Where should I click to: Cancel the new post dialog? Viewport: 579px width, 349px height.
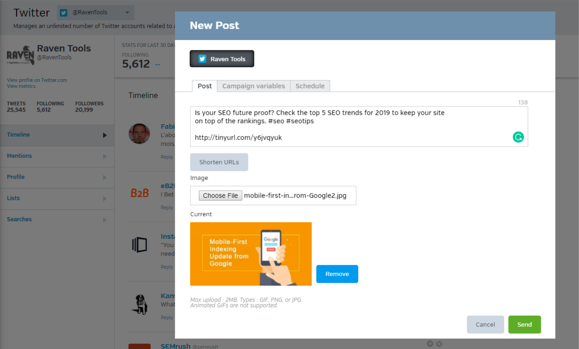coord(485,325)
